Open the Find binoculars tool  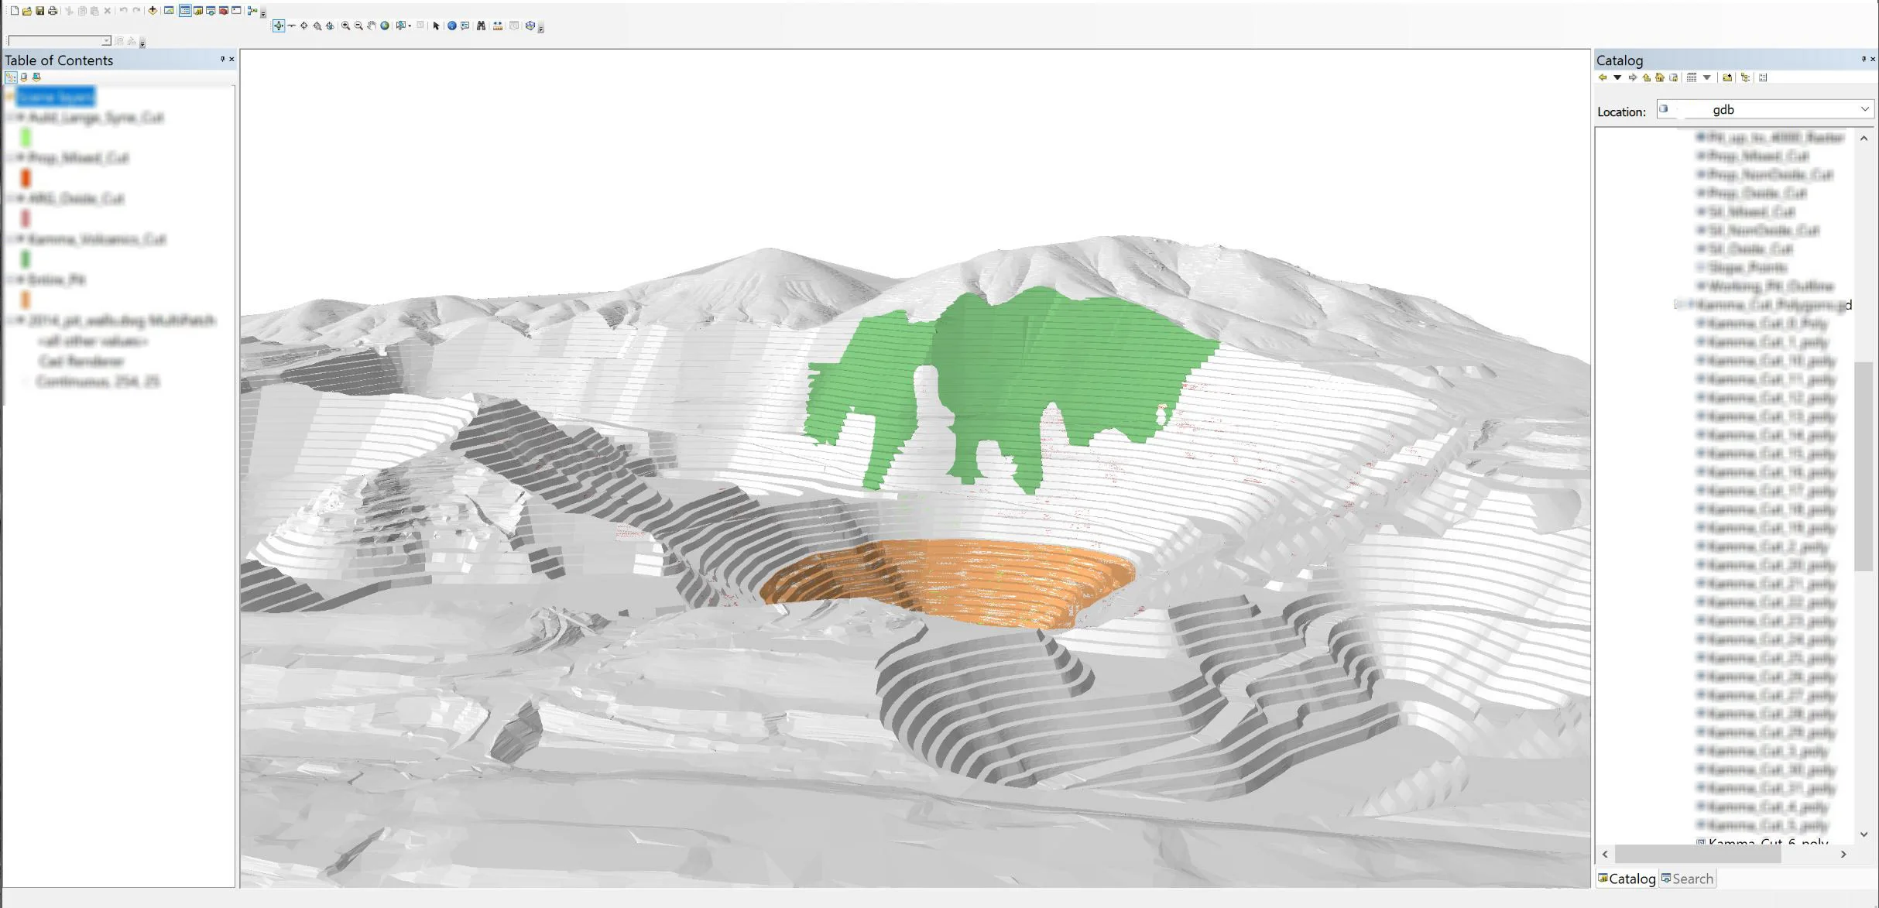point(481,26)
